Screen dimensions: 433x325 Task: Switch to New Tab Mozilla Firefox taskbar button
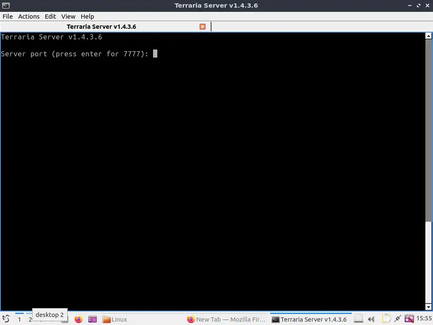[227, 319]
